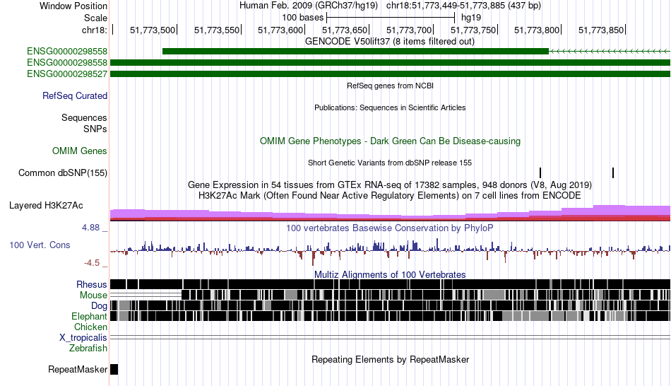Click the Mouse alignment label
The width and height of the screenshot is (671, 386).
[x=93, y=296]
